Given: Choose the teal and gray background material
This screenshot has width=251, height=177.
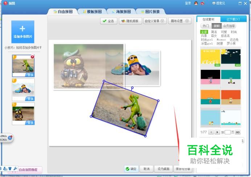Looking at the screenshot, I should [231, 77].
